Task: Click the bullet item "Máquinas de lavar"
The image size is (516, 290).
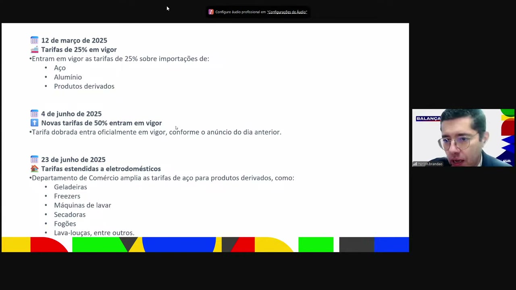Action: point(83,205)
